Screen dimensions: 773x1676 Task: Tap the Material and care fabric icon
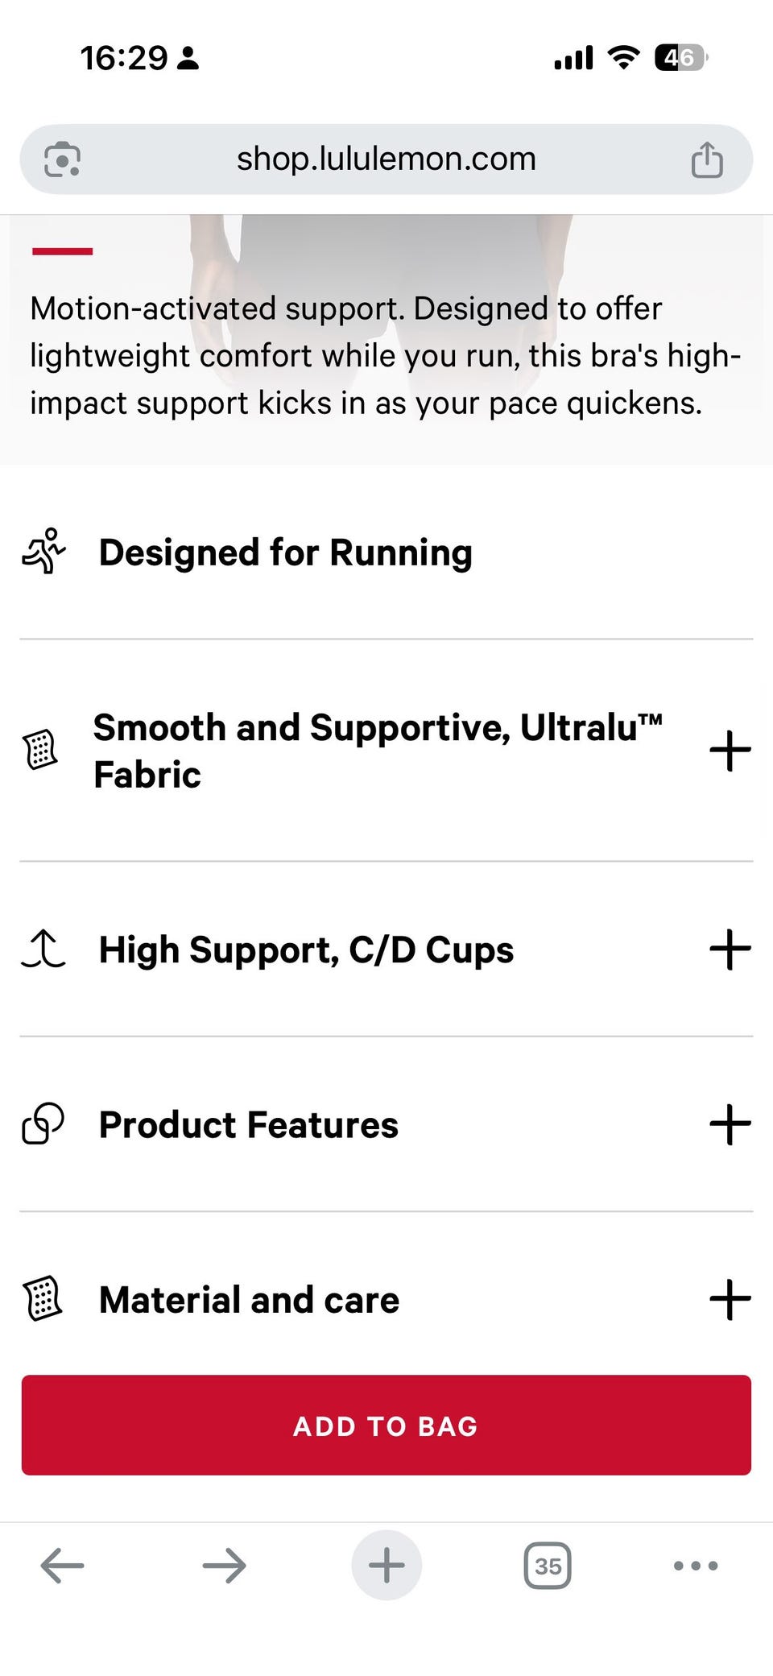(x=43, y=1299)
